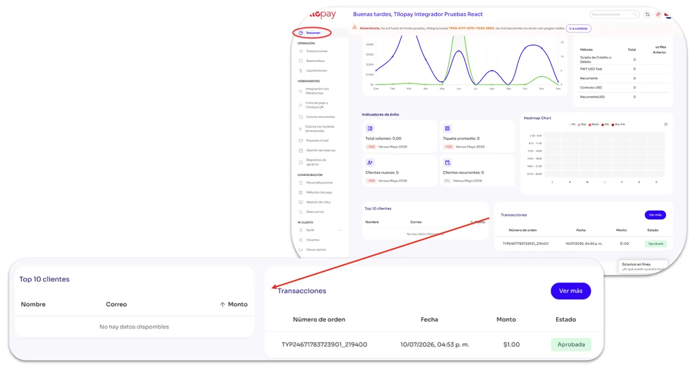Viewport: 695px width, 368px height.
Task: Click Fecha column header in enlarged Transacciones
Action: (429, 319)
